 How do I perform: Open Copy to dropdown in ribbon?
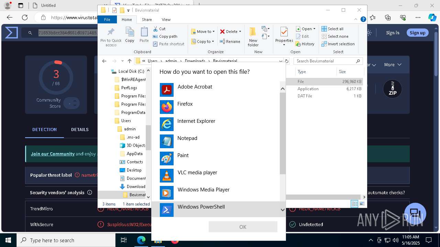(x=202, y=42)
